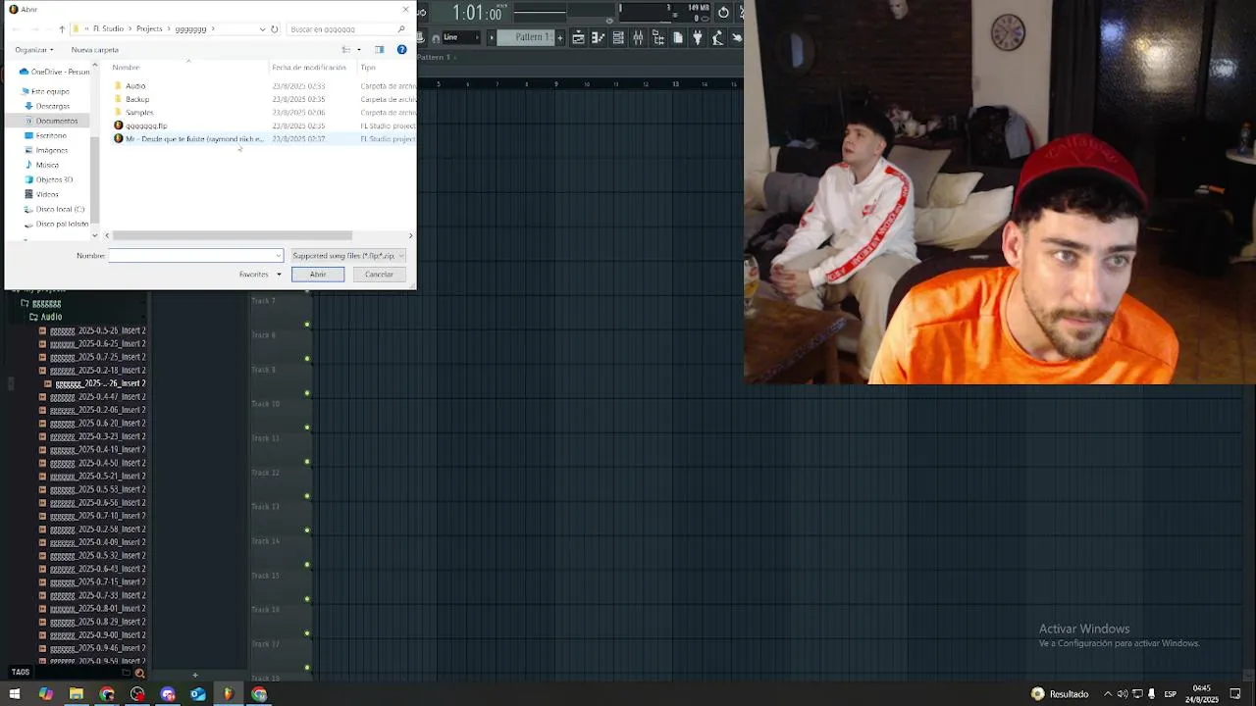
Task: Click the Nueva carpeta button
Action: [x=94, y=49]
